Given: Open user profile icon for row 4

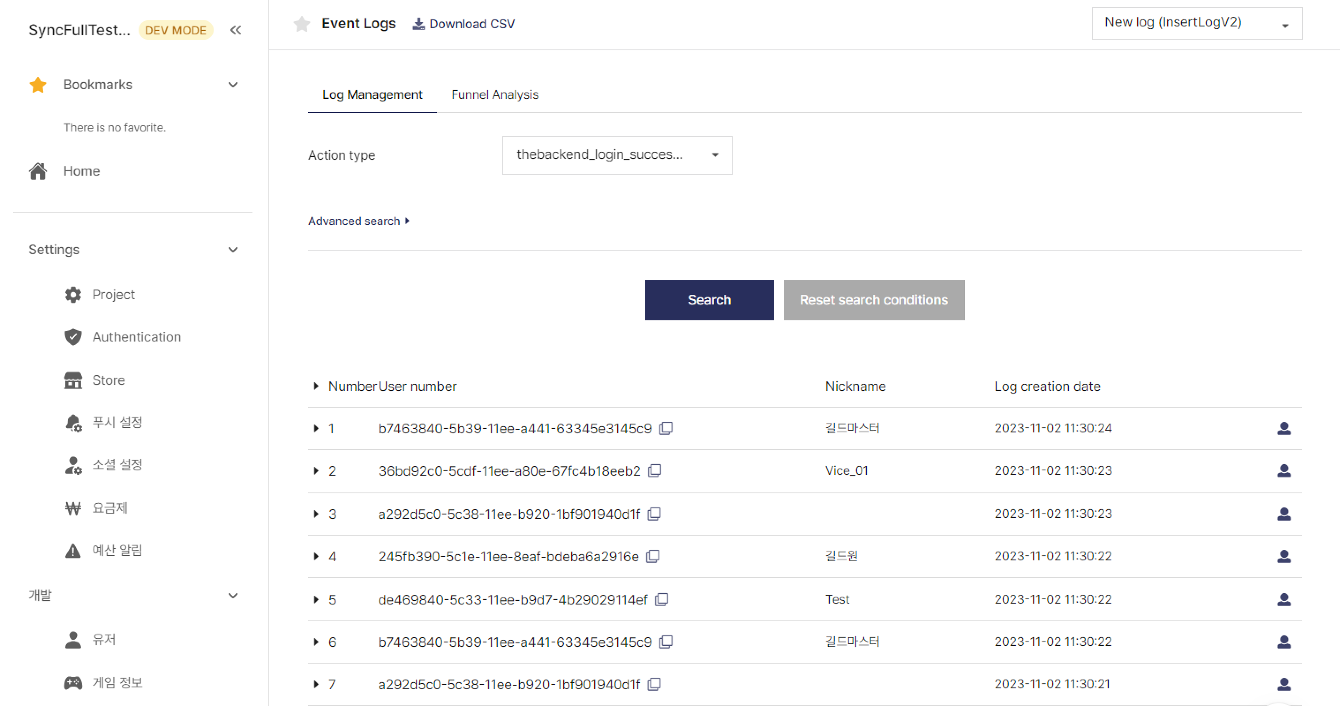Looking at the screenshot, I should (1284, 557).
